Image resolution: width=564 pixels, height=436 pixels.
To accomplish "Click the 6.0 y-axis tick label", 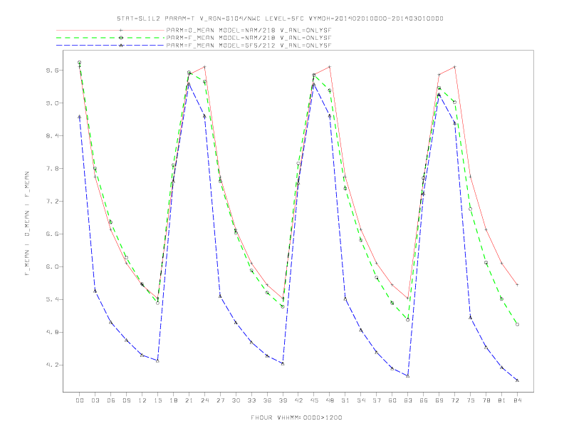I will (52, 266).
